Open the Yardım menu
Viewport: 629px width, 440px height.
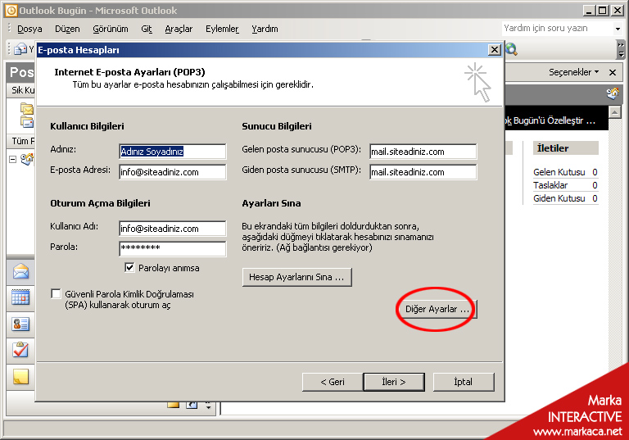(265, 29)
